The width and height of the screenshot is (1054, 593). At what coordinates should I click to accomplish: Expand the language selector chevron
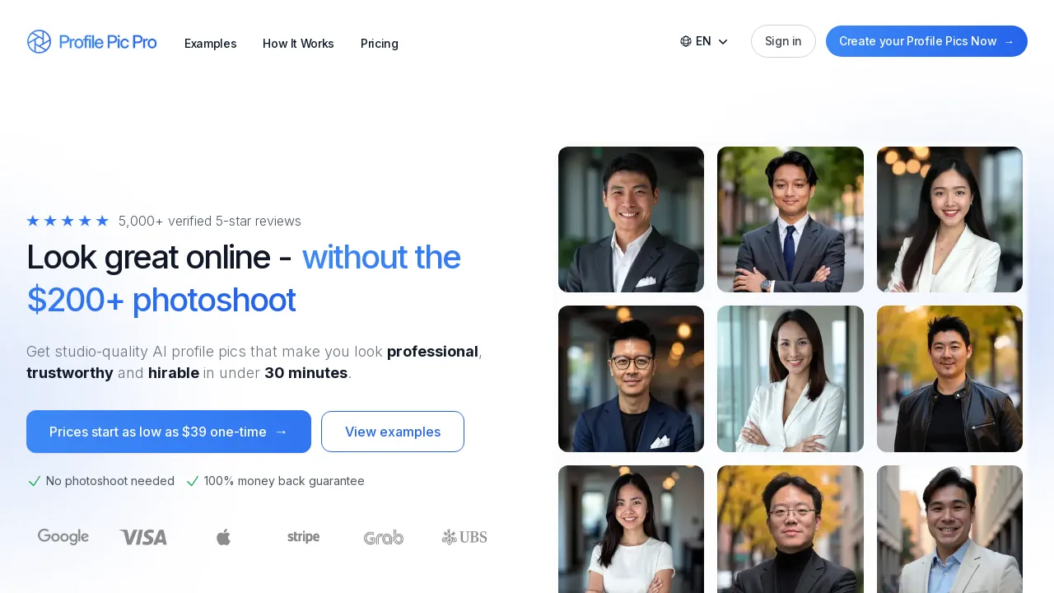coord(722,41)
